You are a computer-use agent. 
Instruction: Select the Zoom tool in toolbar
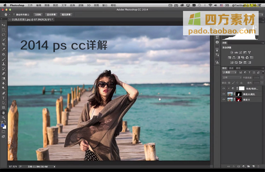[4, 117]
